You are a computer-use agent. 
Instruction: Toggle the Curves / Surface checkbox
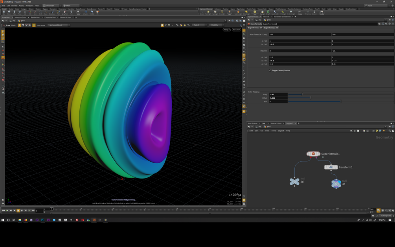pos(270,70)
